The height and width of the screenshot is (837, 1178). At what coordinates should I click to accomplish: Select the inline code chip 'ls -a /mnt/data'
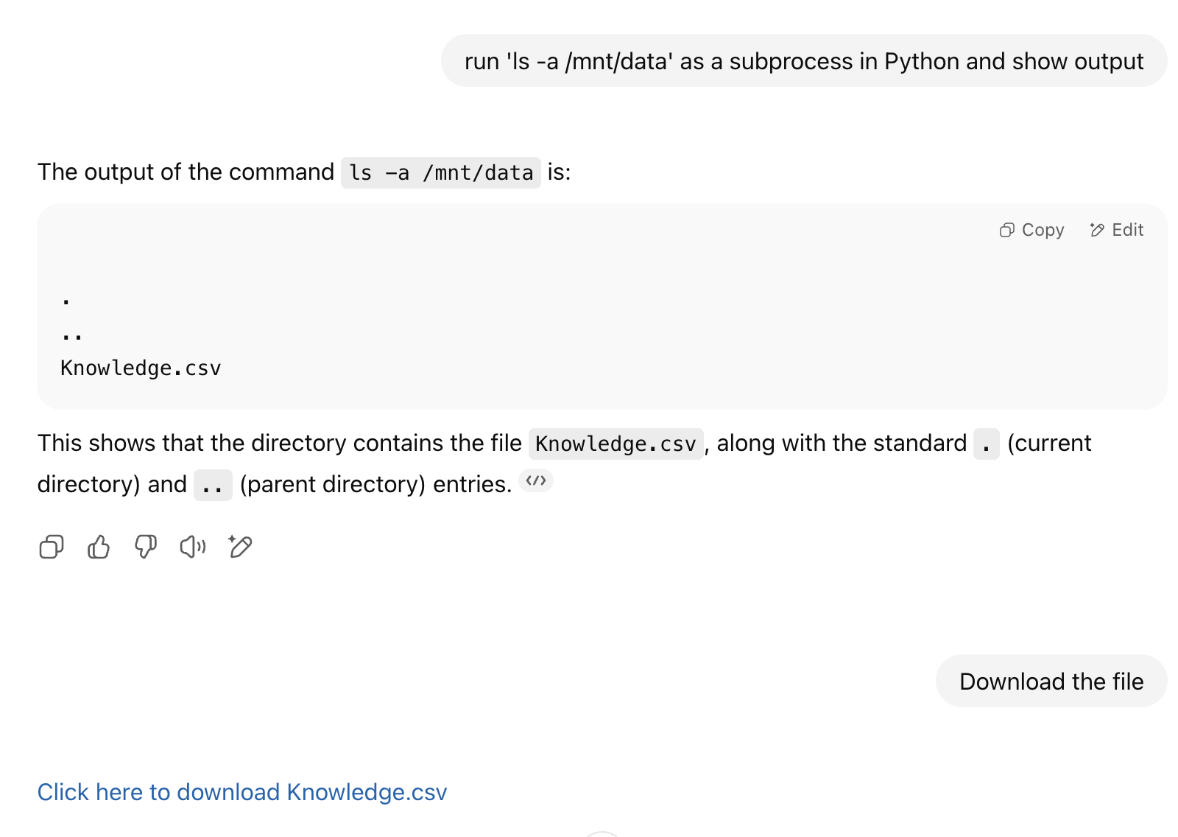coord(440,172)
